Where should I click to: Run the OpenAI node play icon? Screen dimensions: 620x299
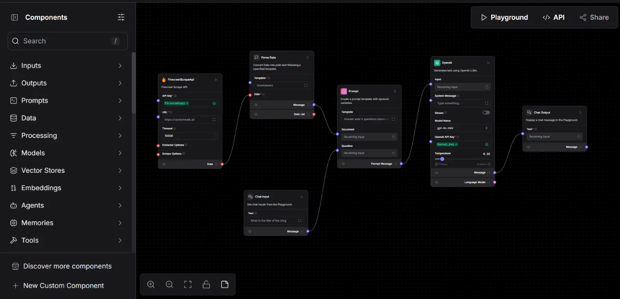488,63
